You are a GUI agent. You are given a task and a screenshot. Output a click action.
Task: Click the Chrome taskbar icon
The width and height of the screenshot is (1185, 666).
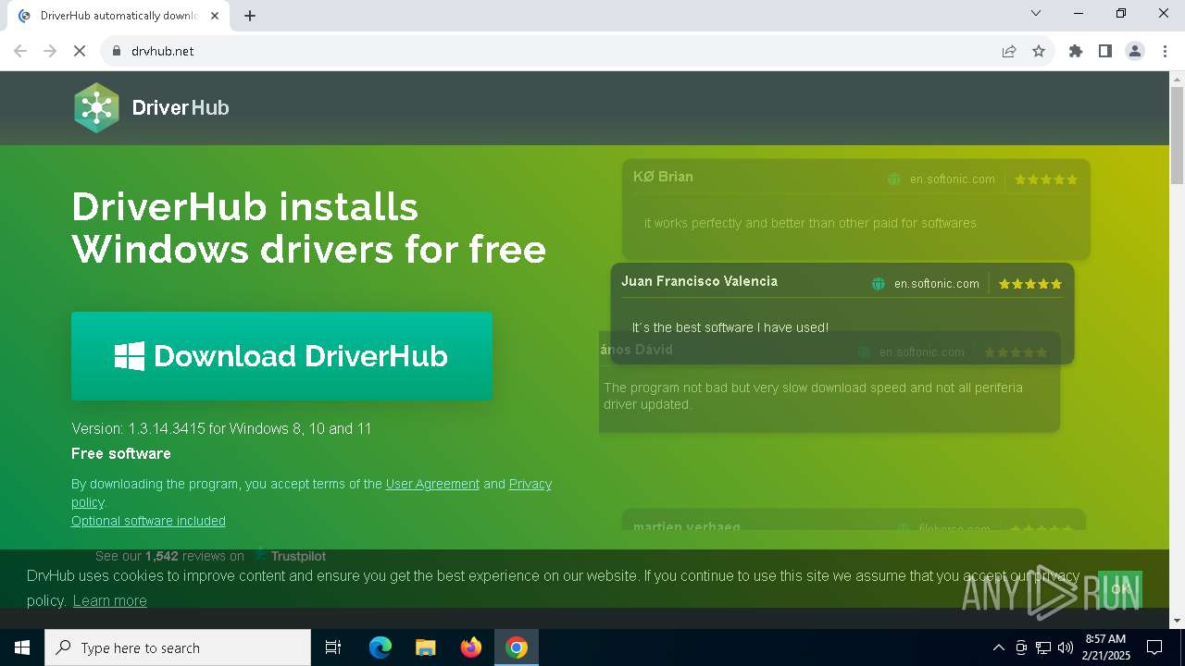517,647
